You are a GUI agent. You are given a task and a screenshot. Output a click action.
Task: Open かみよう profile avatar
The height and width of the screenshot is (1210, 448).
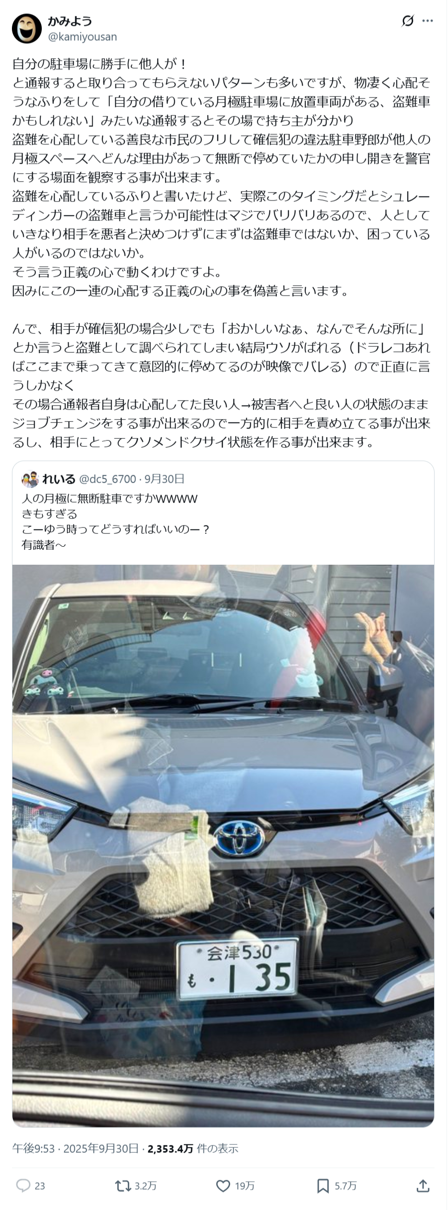(x=27, y=29)
